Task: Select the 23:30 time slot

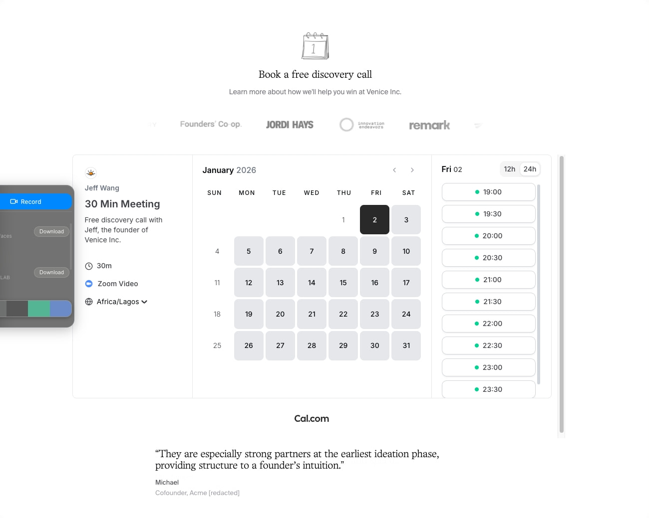Action: click(x=489, y=389)
